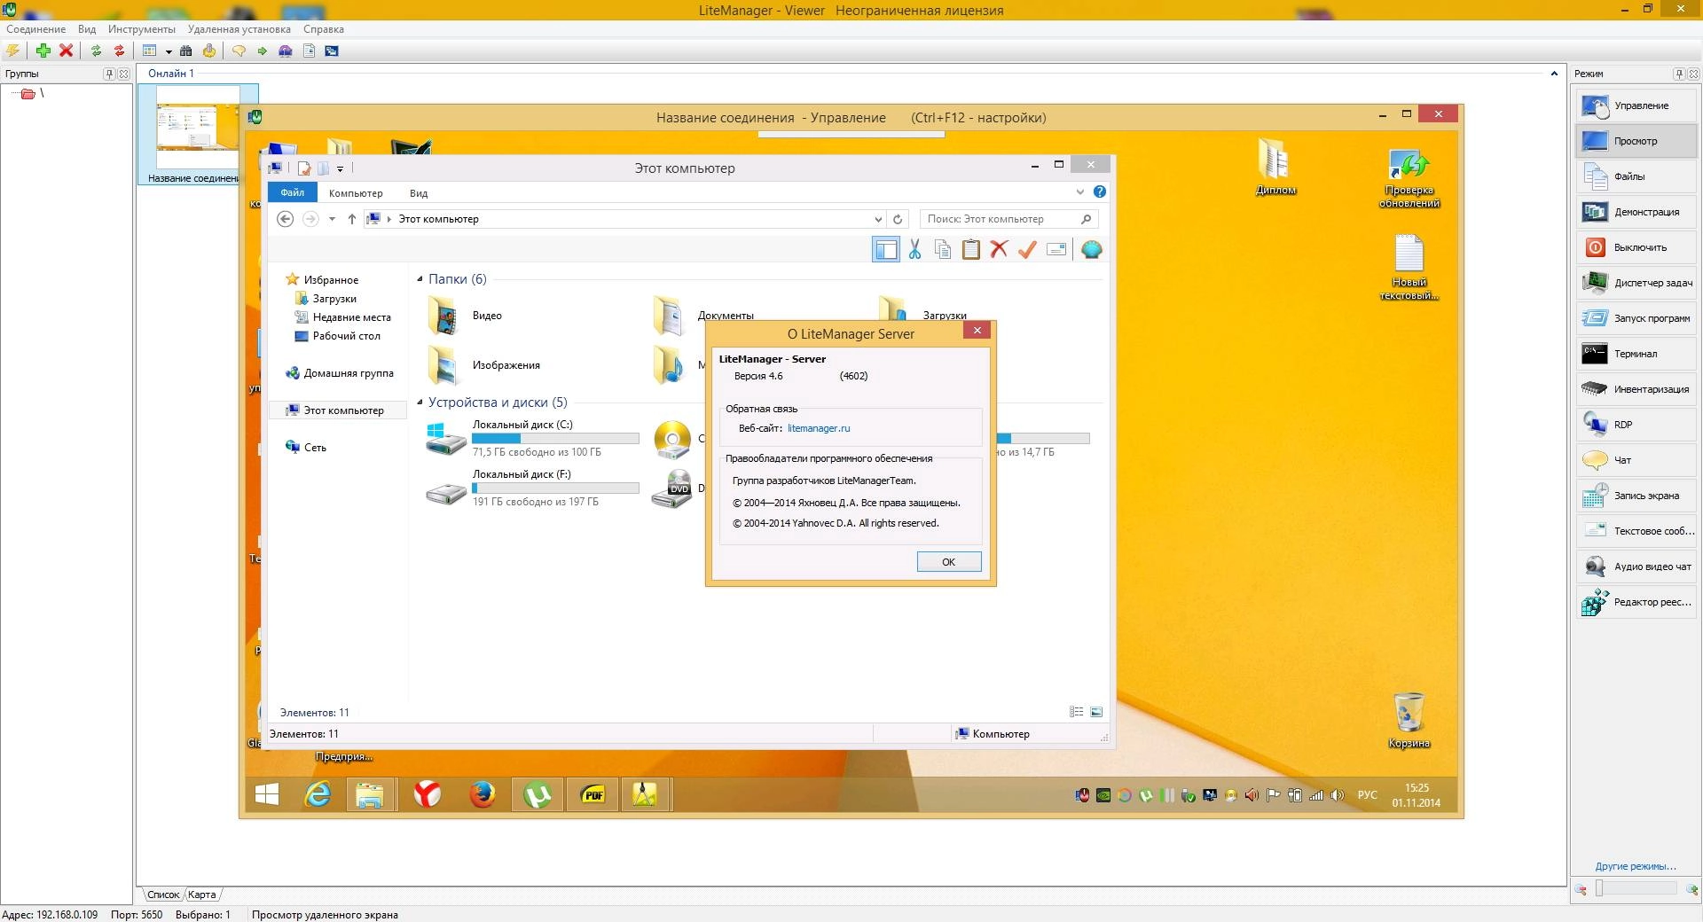Open the Справка menu
This screenshot has height=922, width=1703.
[x=324, y=29]
